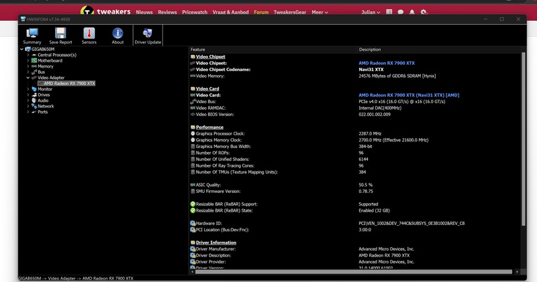Open Reviews in Tweakers menu
The image size is (537, 282).
[167, 12]
